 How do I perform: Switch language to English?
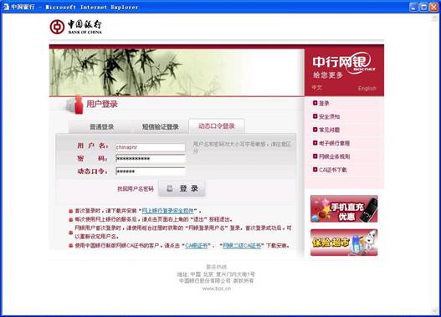pyautogui.click(x=367, y=89)
